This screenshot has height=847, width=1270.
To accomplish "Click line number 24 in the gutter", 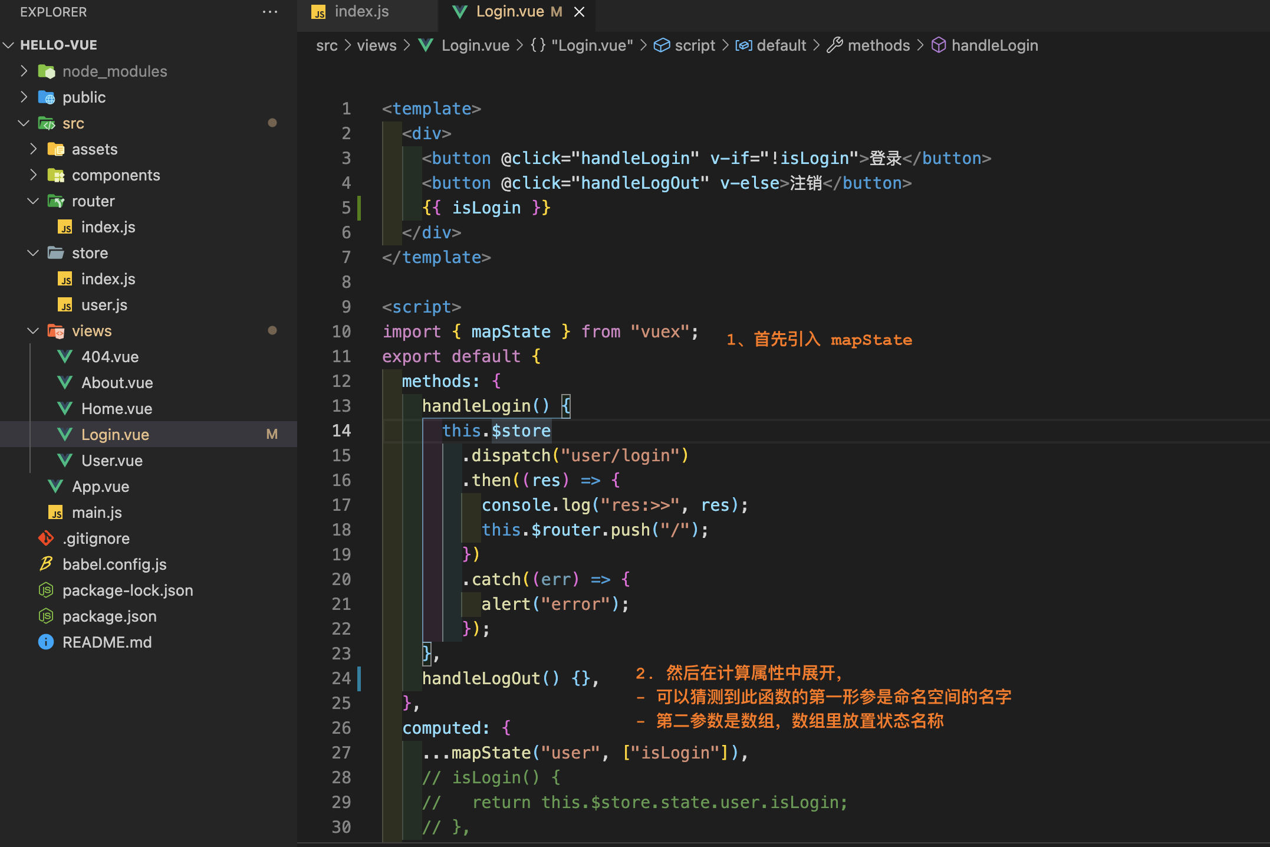I will point(341,678).
